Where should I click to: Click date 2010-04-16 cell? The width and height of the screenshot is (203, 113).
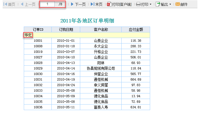(x=66, y=74)
